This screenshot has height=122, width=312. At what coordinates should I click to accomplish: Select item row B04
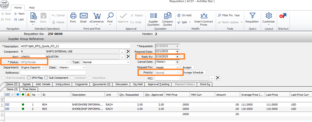[156, 105]
